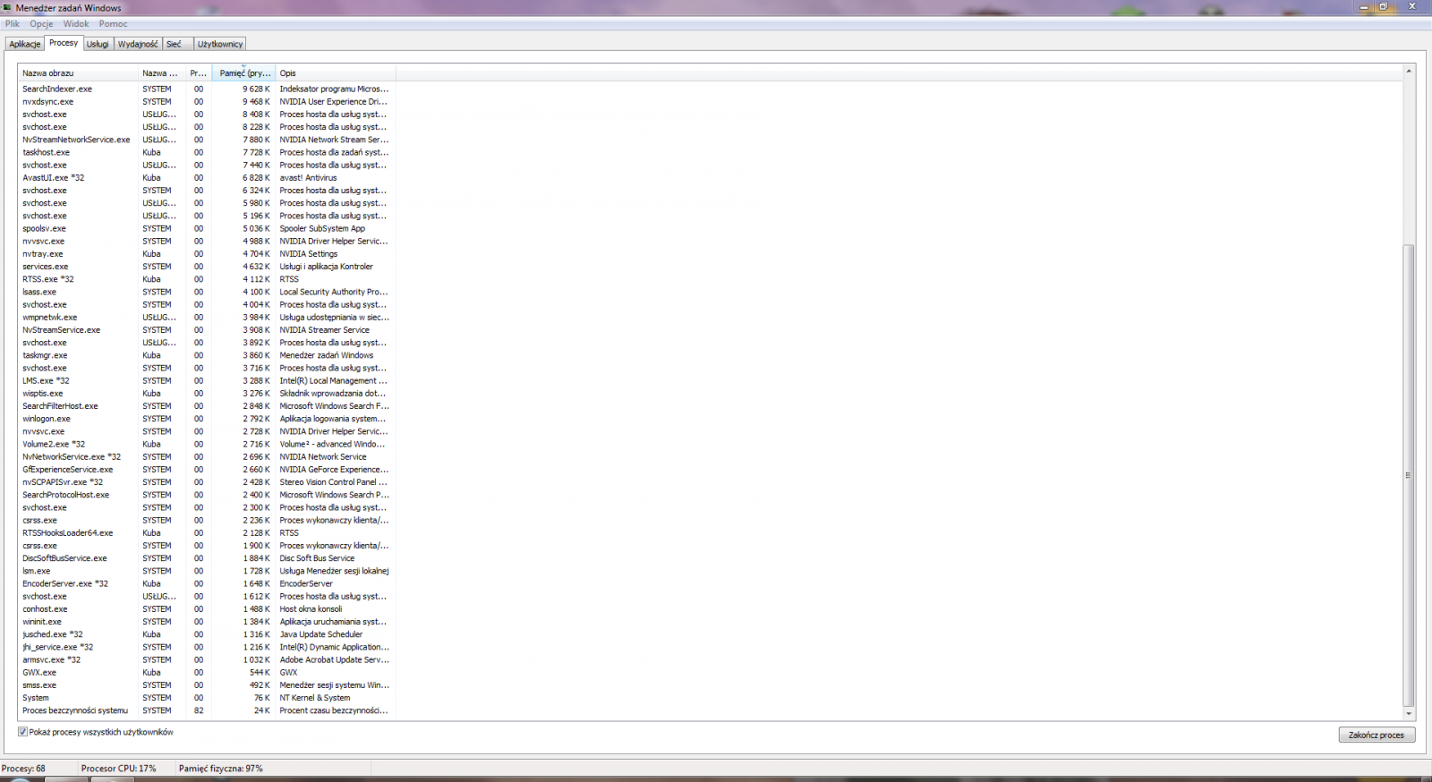Screen dimensions: 1432x782
Task: Select the Procesy tab
Action: pyautogui.click(x=64, y=43)
